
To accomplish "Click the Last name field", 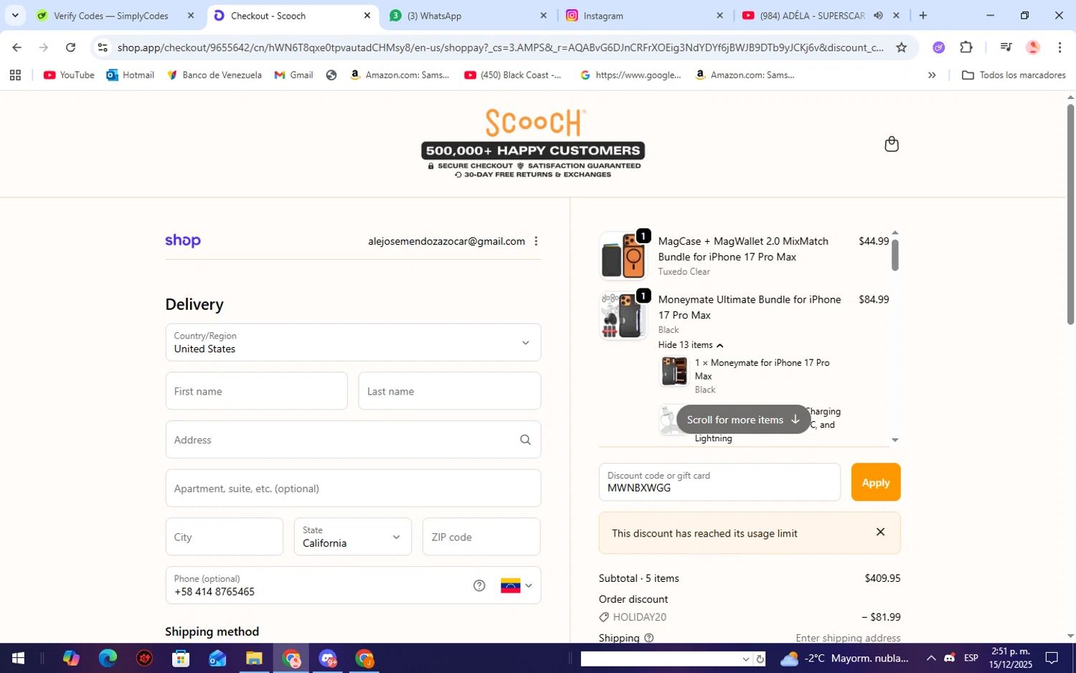I will tap(450, 391).
